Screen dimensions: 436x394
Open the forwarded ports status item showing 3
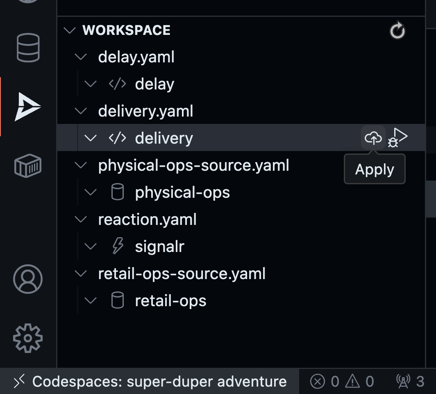[x=410, y=381]
